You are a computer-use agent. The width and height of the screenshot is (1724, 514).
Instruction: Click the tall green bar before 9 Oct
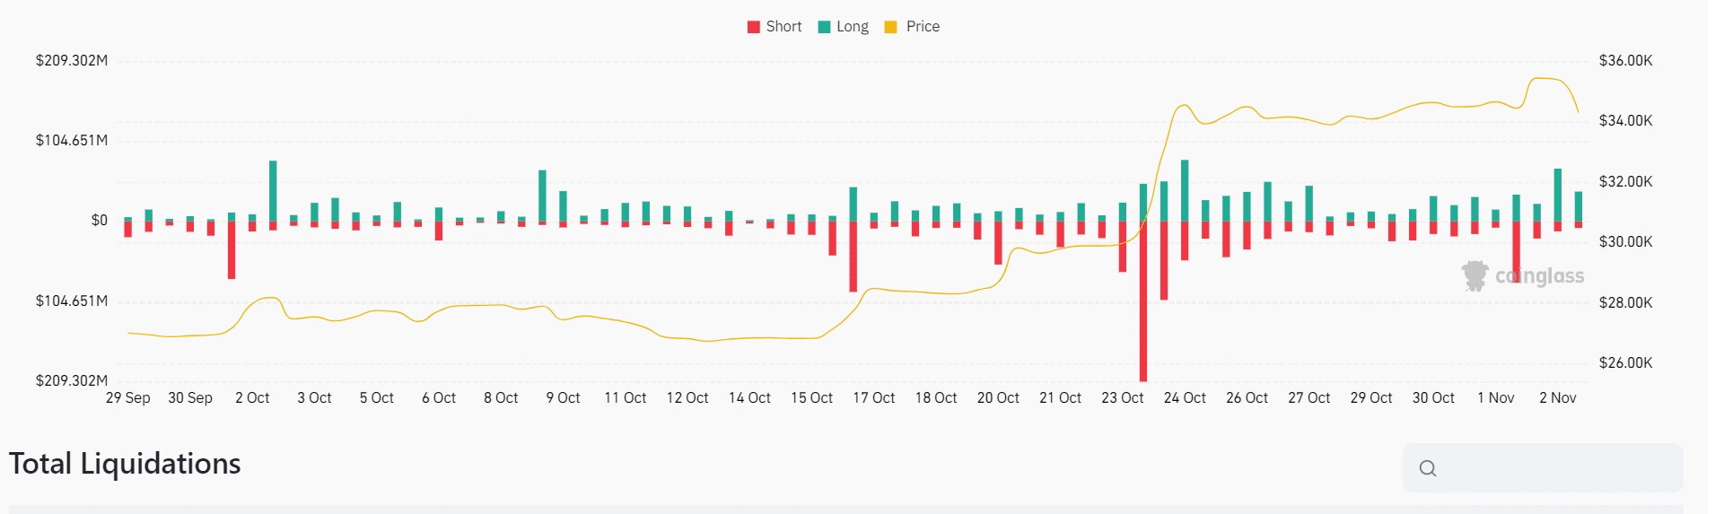pyautogui.click(x=542, y=196)
